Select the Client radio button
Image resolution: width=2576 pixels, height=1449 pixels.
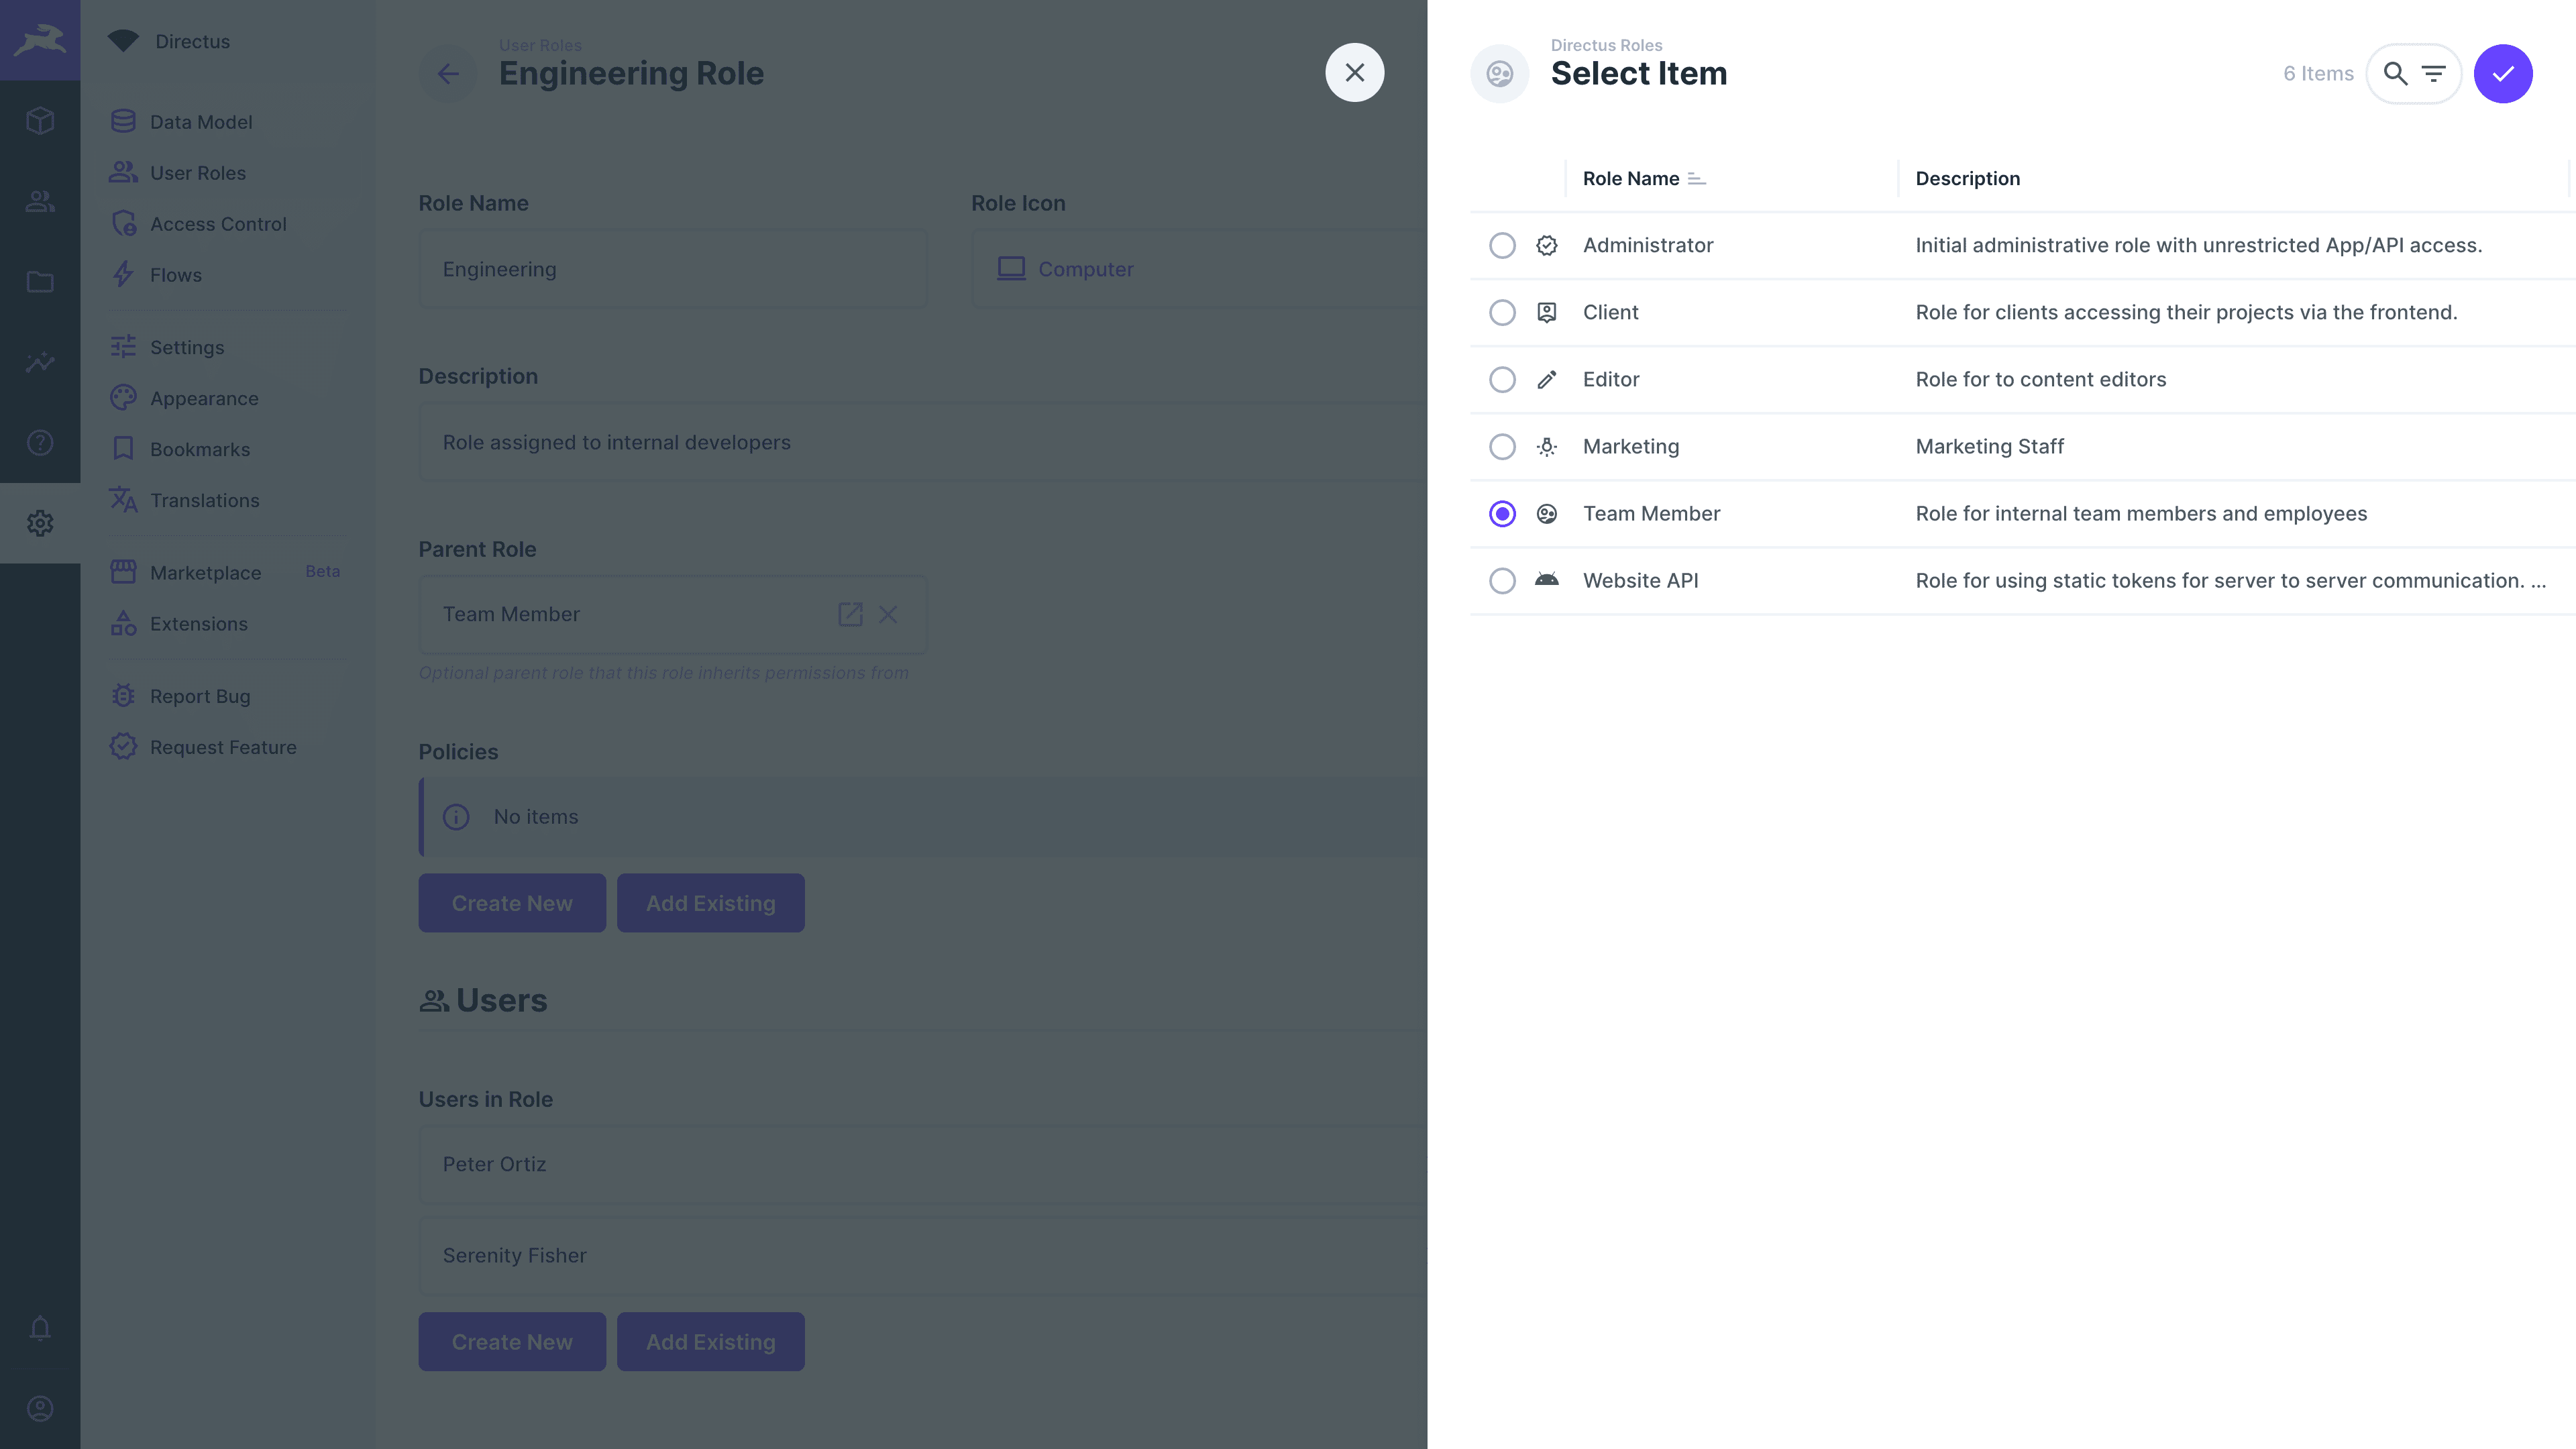pos(1502,312)
